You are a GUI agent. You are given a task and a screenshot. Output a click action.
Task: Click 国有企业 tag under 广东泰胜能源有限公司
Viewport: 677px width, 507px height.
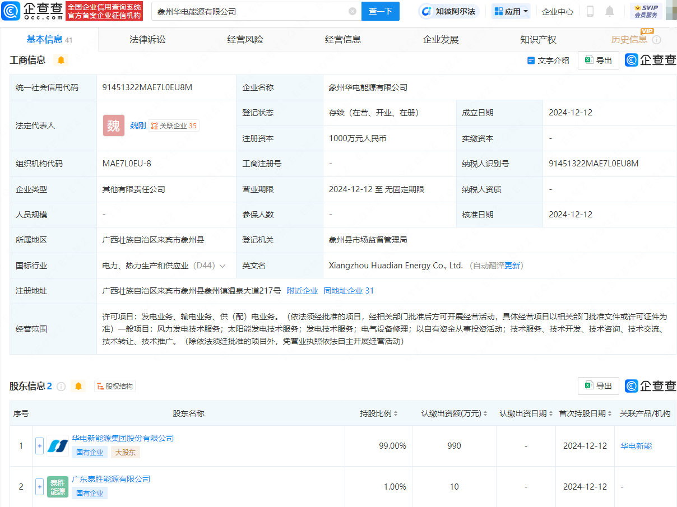[x=90, y=493]
